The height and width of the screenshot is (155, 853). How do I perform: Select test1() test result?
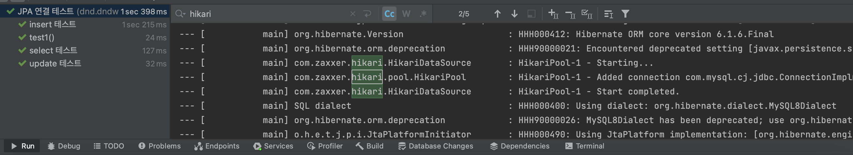tap(85, 37)
